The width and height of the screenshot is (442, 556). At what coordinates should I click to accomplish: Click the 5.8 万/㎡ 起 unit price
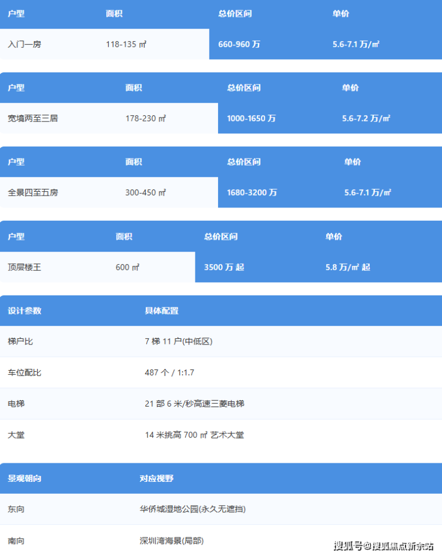pos(348,267)
